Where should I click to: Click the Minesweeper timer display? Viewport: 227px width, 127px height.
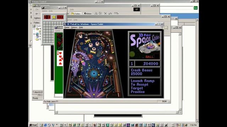pyautogui.click(x=60, y=17)
